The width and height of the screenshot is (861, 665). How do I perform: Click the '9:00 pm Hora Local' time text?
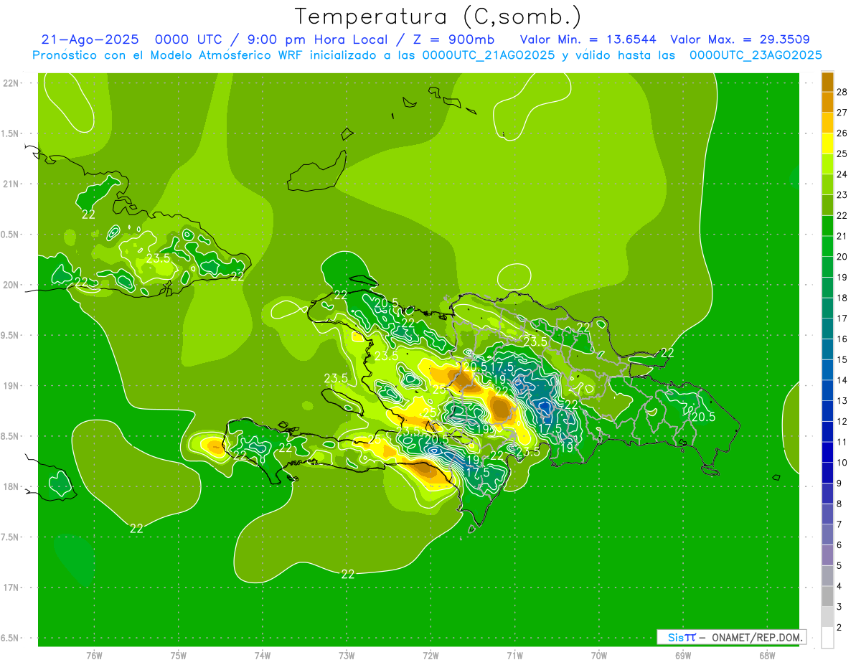click(319, 39)
